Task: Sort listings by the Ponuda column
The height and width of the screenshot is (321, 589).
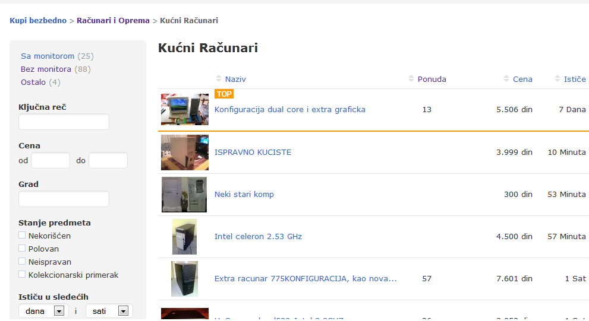Action: pos(431,79)
